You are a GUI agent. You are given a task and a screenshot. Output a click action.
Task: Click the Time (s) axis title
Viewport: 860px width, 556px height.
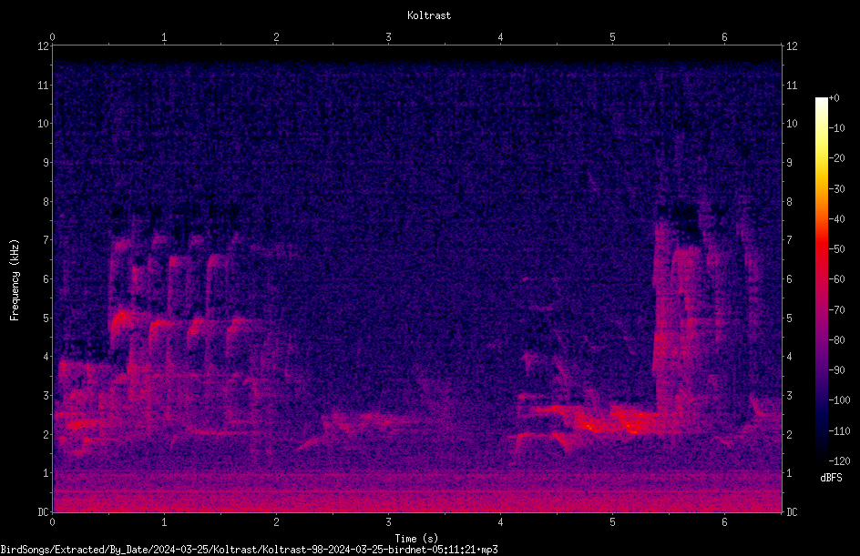click(x=416, y=539)
